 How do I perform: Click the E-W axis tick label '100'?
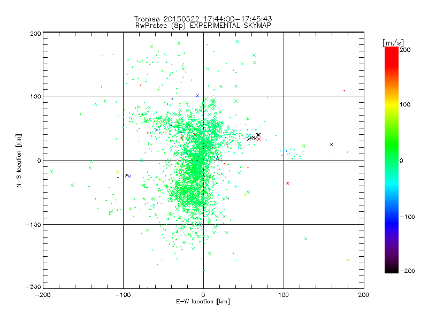pos(284,295)
